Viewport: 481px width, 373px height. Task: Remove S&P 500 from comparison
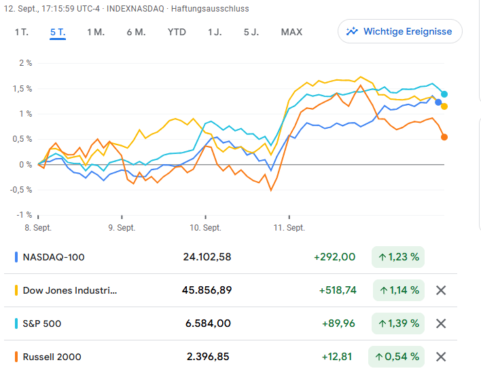coord(440,323)
